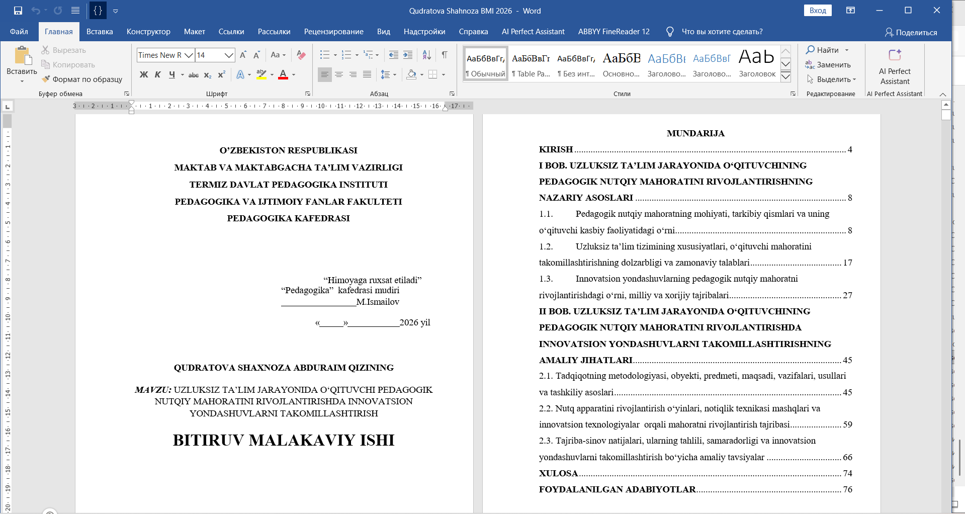Viewport: 965px width, 514px height.
Task: Click the Sort A-Z icon
Action: (x=427, y=55)
